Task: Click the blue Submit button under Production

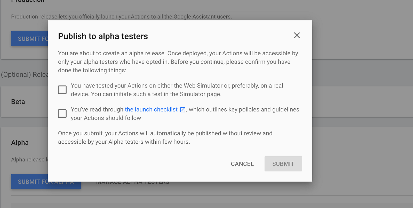Action: (29, 39)
